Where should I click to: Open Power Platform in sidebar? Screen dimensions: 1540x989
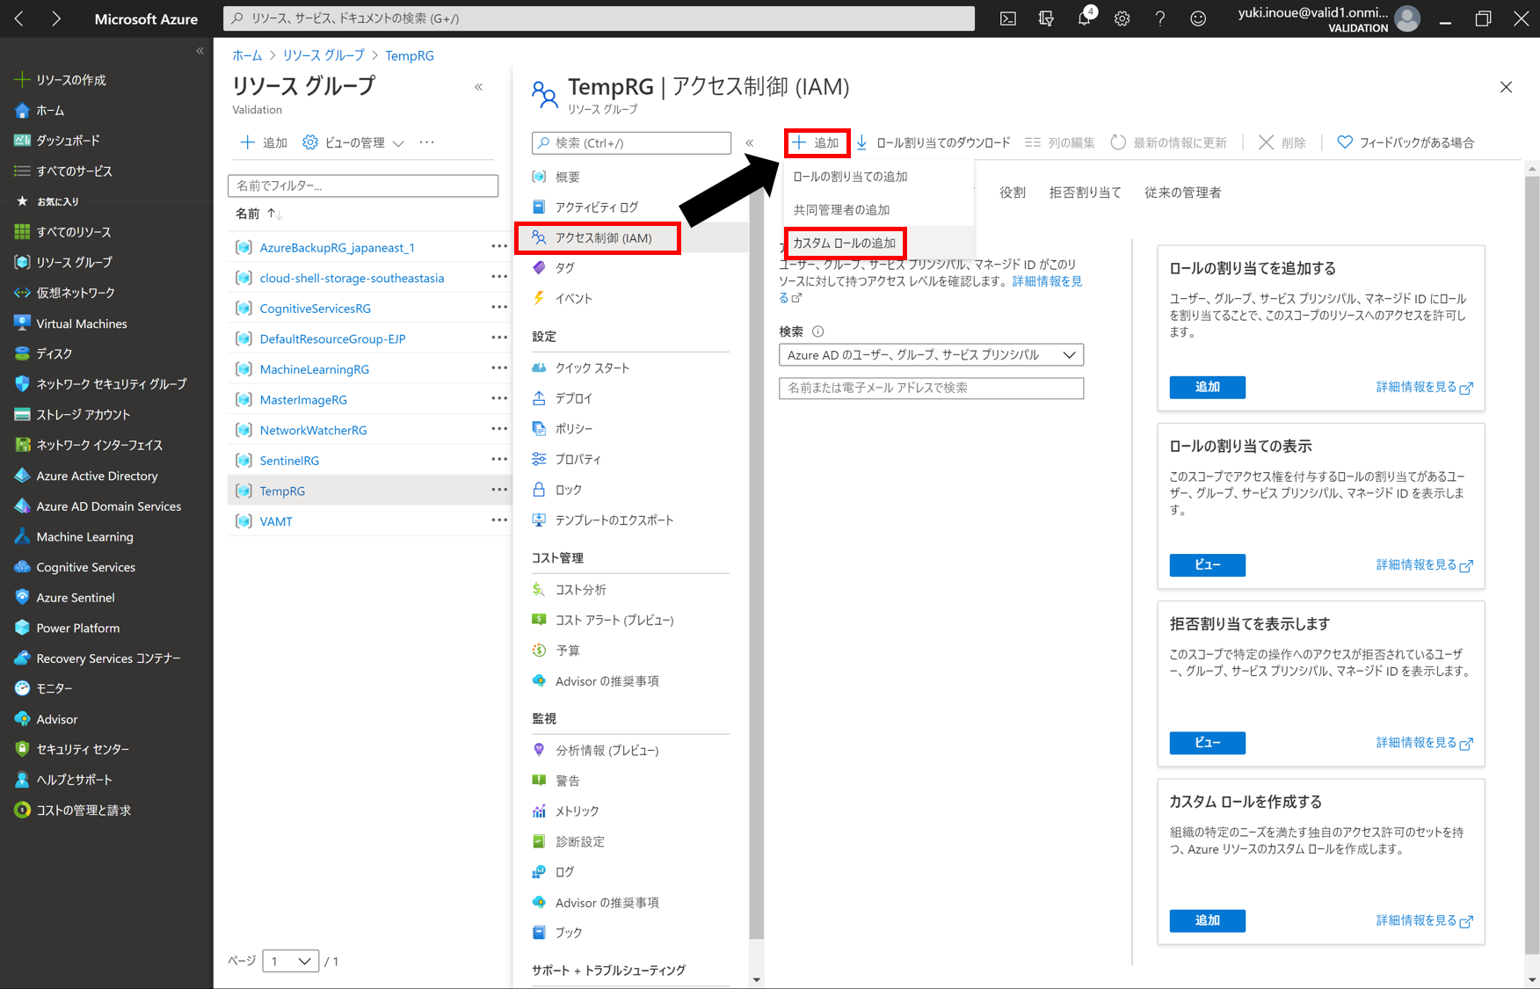77,629
